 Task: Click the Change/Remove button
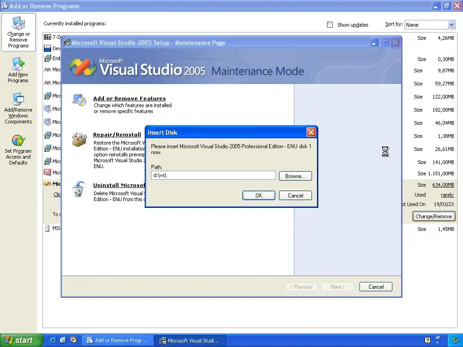click(x=434, y=216)
